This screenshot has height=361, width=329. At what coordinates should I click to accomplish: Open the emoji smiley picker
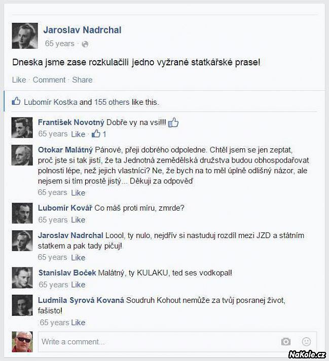(x=306, y=341)
